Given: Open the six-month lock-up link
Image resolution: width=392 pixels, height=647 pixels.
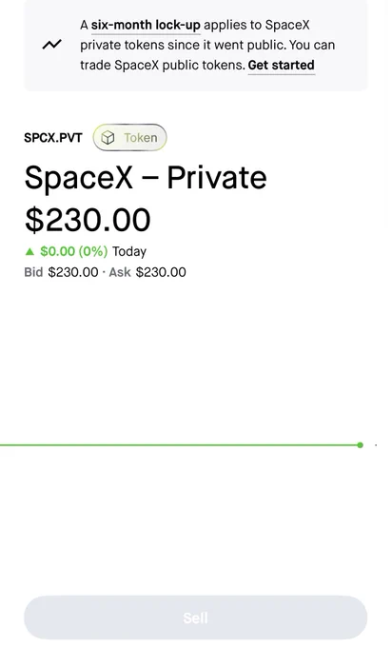Looking at the screenshot, I should 146,25.
